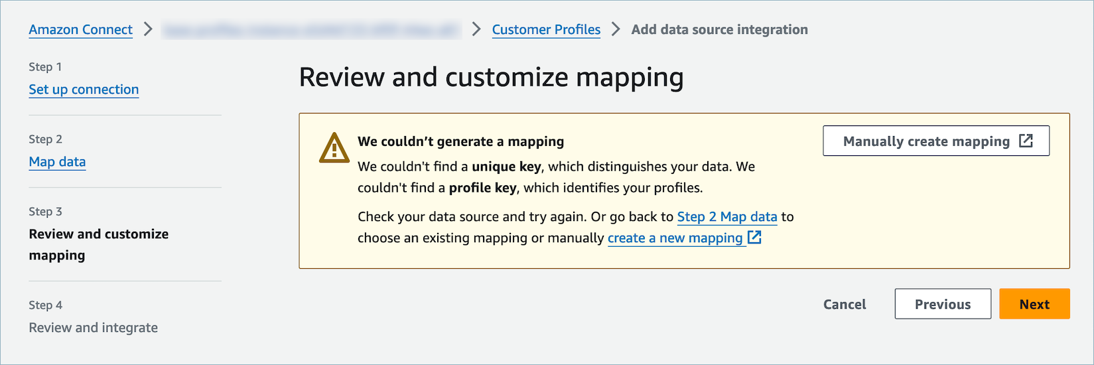1094x365 pixels.
Task: Open the blurred instance name breadcrumb
Action: (x=311, y=30)
